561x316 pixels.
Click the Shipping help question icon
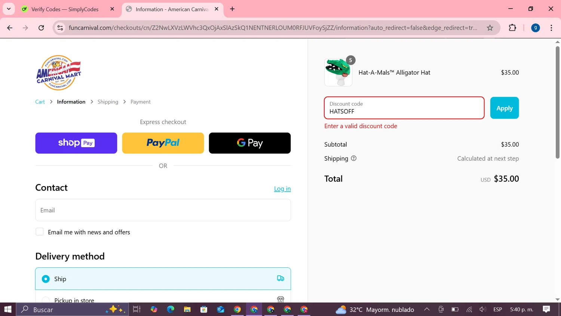click(x=354, y=158)
